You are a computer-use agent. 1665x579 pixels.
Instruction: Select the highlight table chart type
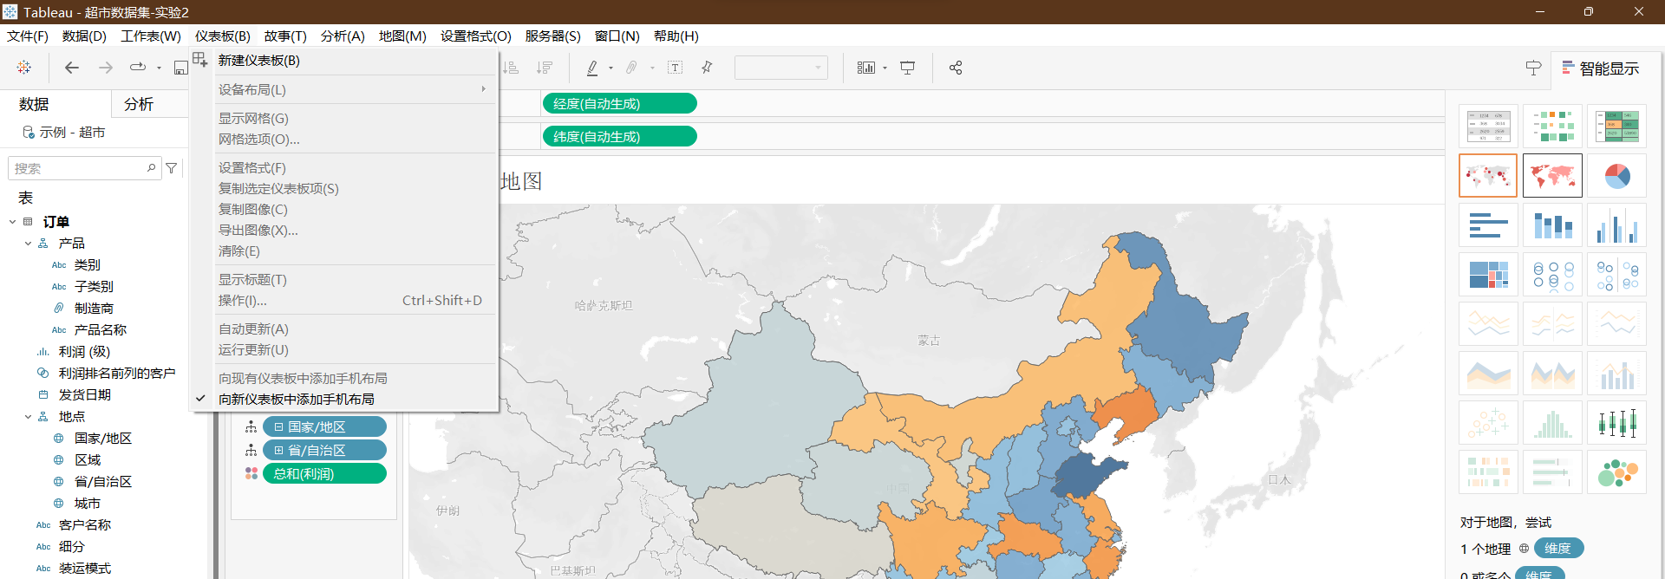point(1616,127)
